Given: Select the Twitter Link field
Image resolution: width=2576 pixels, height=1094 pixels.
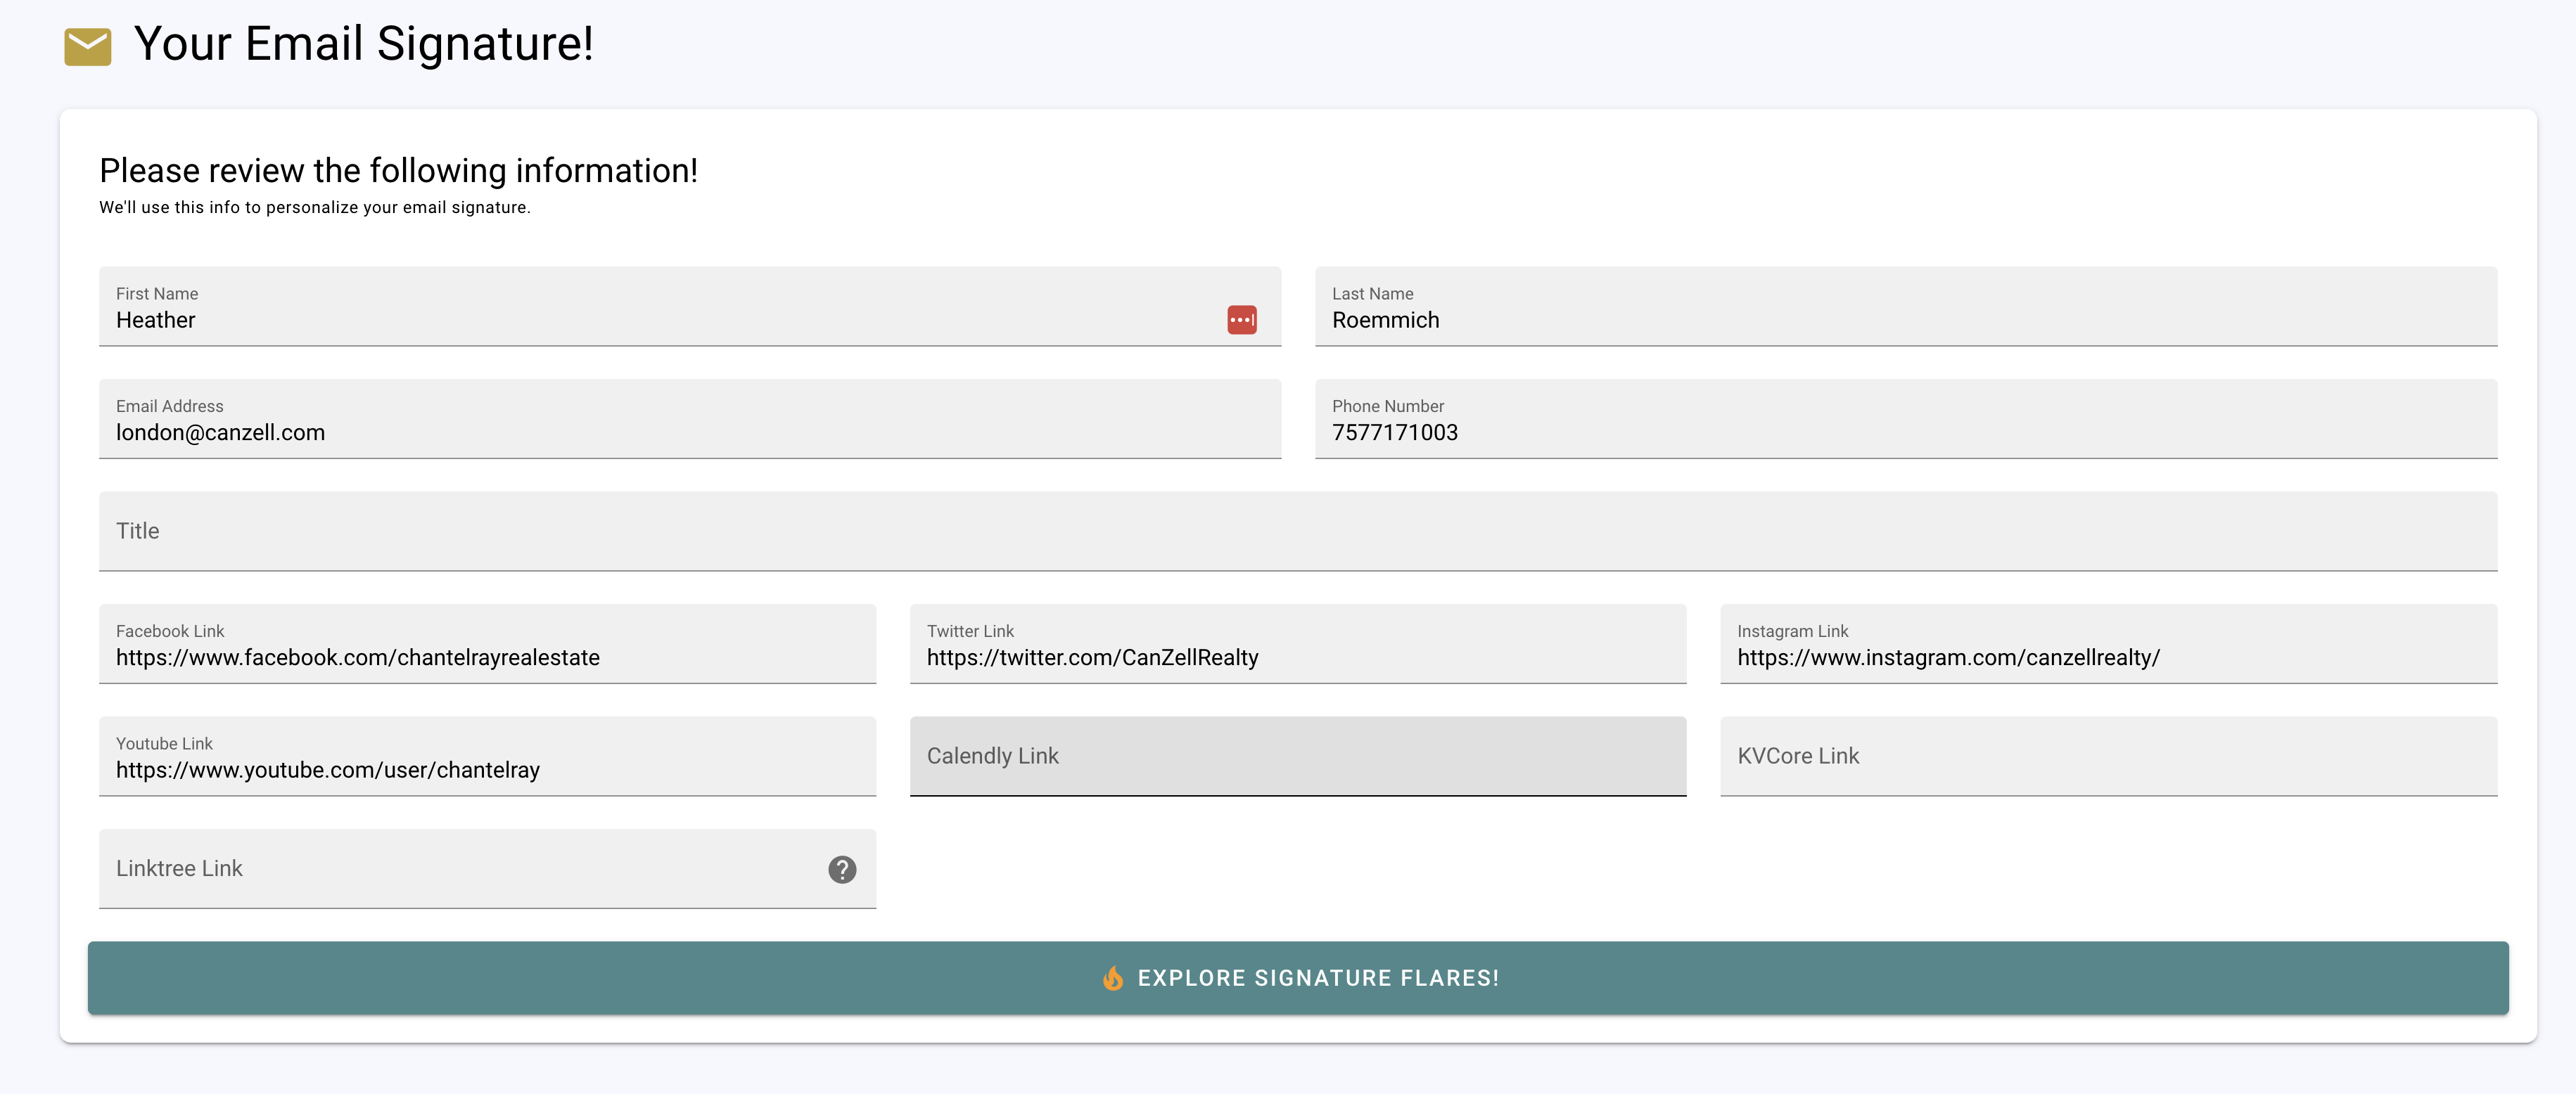Looking at the screenshot, I should pos(1298,643).
